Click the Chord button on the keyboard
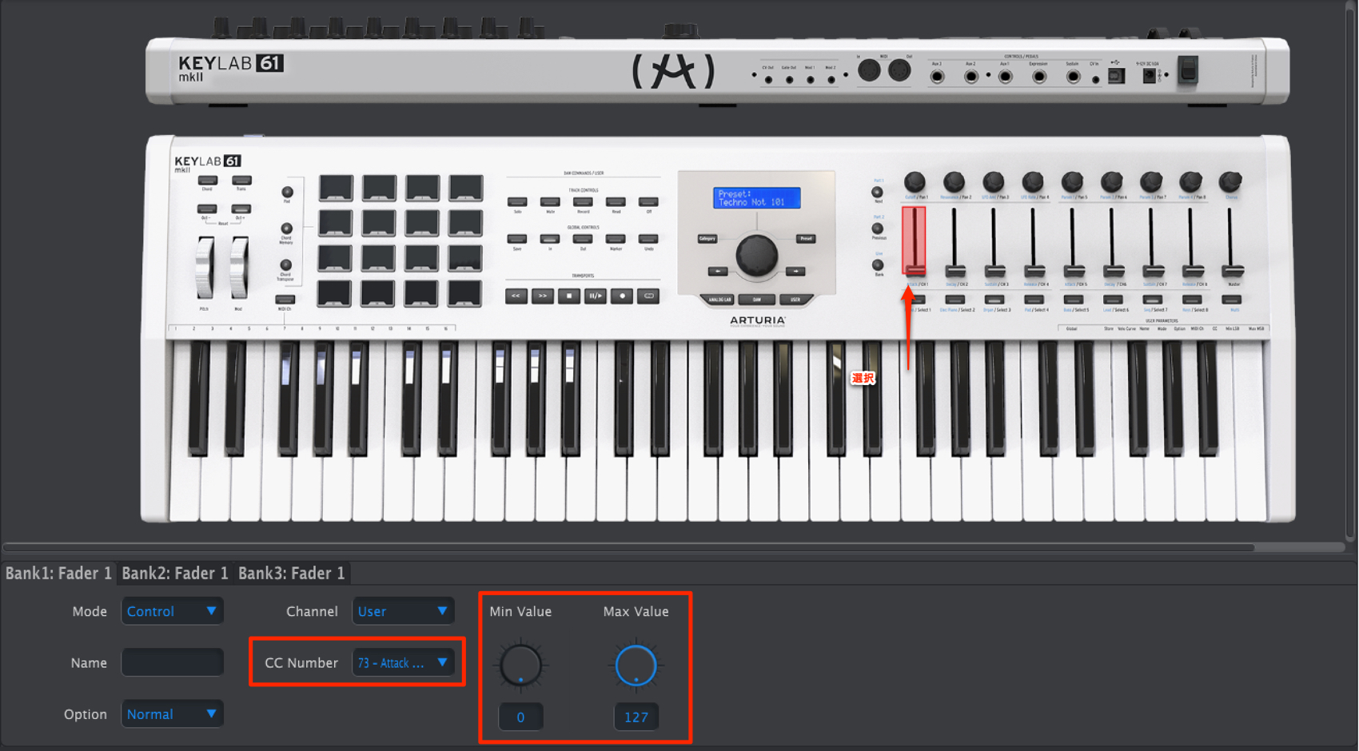Viewport: 1359px width, 751px height. [207, 181]
